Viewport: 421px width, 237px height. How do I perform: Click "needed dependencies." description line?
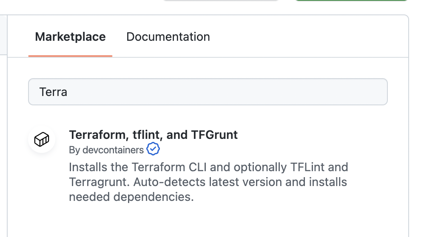tap(131, 197)
